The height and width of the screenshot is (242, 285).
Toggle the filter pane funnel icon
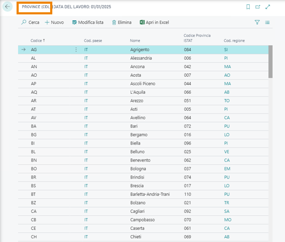[x=257, y=22]
